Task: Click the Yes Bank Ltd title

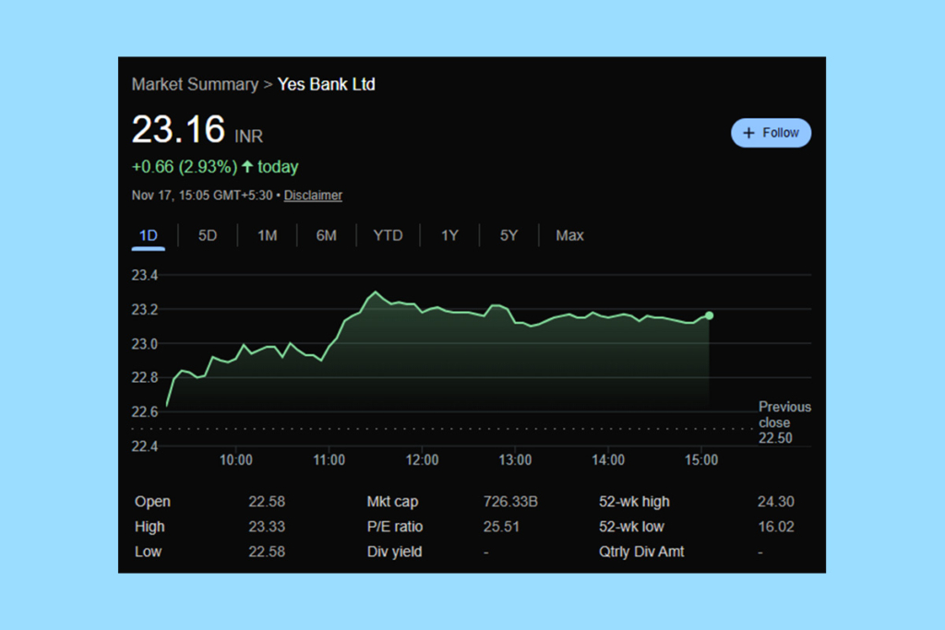Action: pyautogui.click(x=327, y=84)
